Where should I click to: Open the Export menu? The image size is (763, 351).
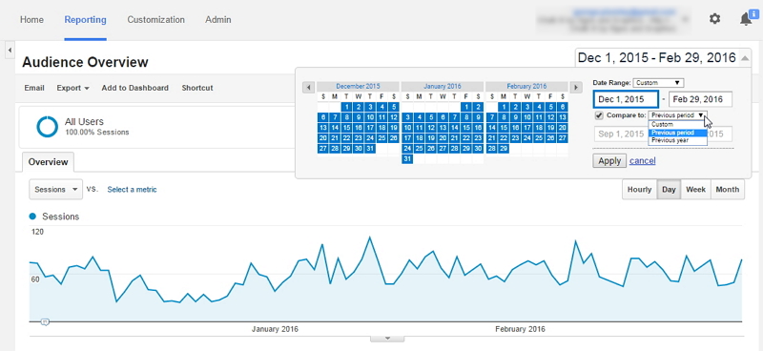coord(73,88)
